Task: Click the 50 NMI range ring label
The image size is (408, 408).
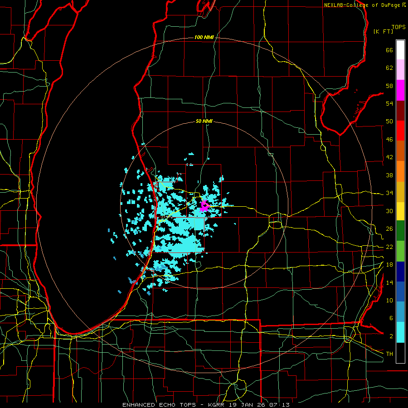Action: 204,121
